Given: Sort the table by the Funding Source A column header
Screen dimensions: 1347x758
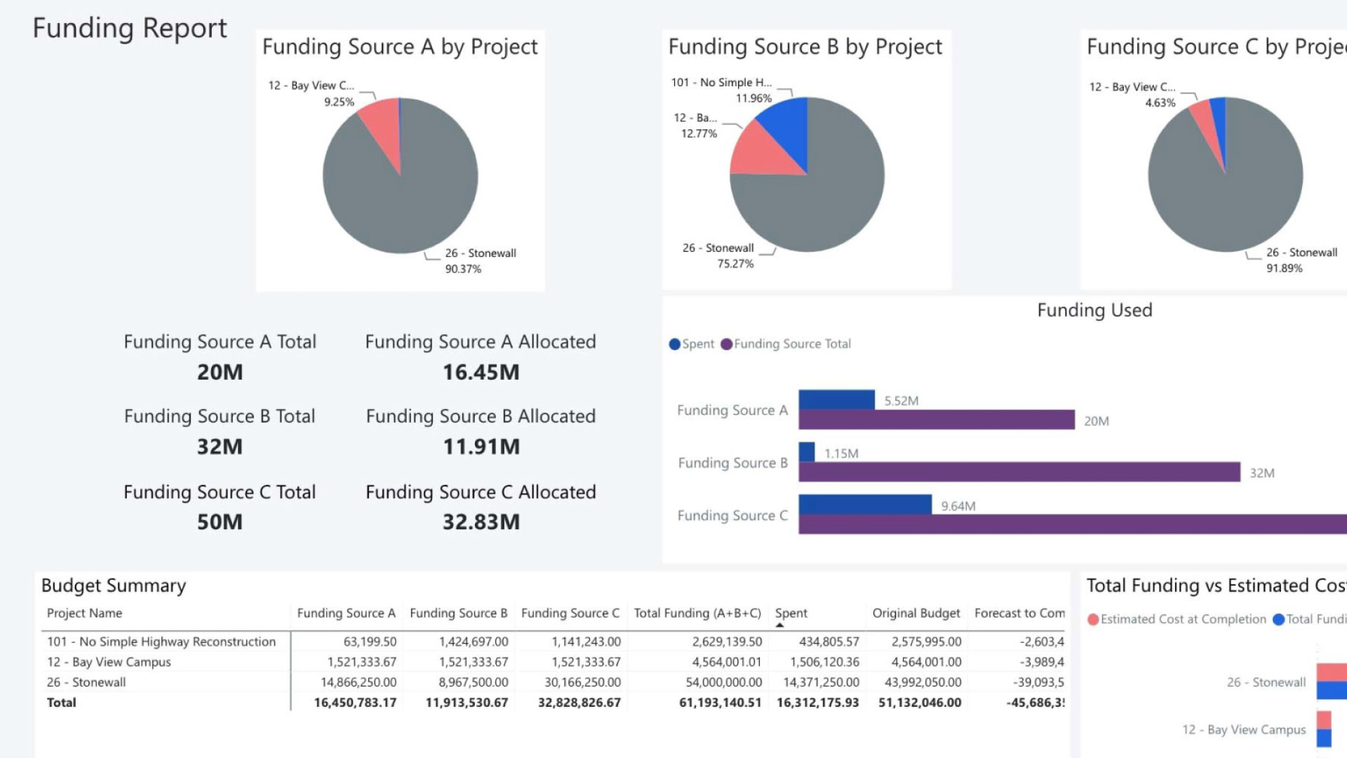Looking at the screenshot, I should 346,613.
